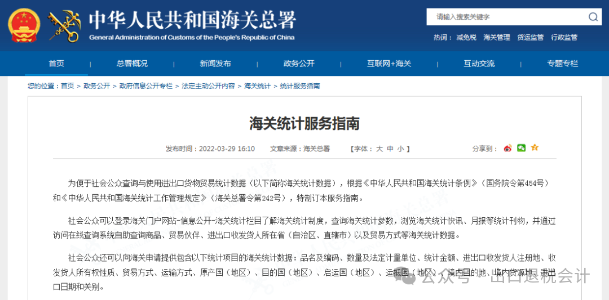Open the 专题专栏 navigation item
Viewport: 609px width, 300px height.
click(562, 64)
